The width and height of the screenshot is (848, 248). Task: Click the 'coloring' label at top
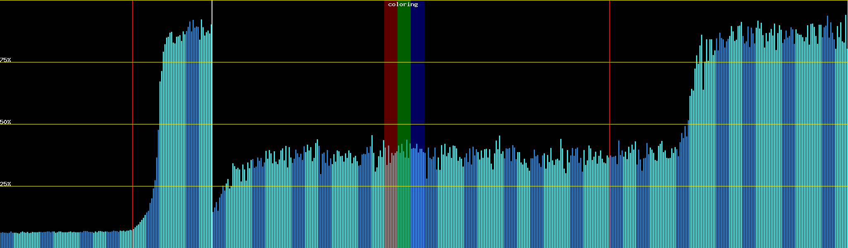[403, 5]
